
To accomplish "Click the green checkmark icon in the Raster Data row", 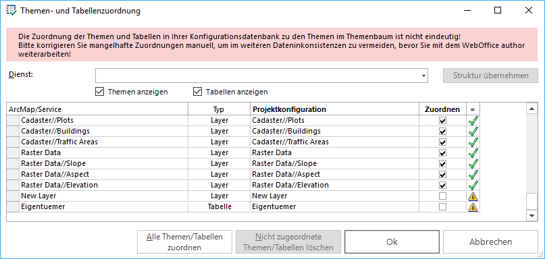I will (473, 152).
